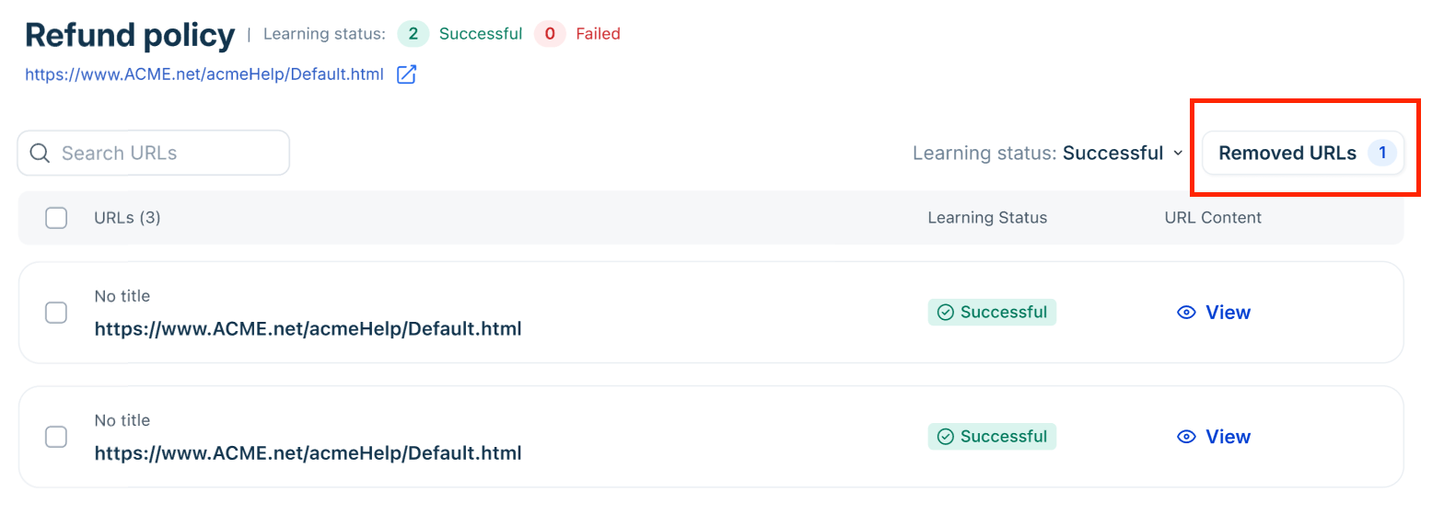
Task: Check the second URL row checkbox
Action: pyautogui.click(x=56, y=437)
